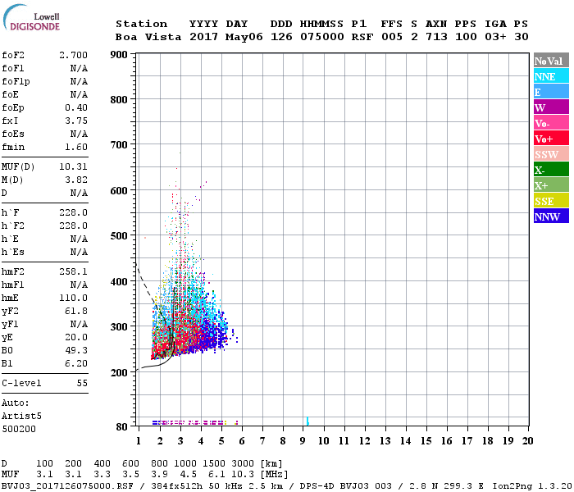Click the Artist5 auto-scaling label

pos(21,416)
